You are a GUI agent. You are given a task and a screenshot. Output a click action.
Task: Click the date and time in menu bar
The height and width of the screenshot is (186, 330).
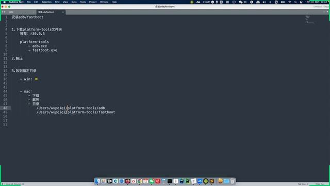point(317,2)
